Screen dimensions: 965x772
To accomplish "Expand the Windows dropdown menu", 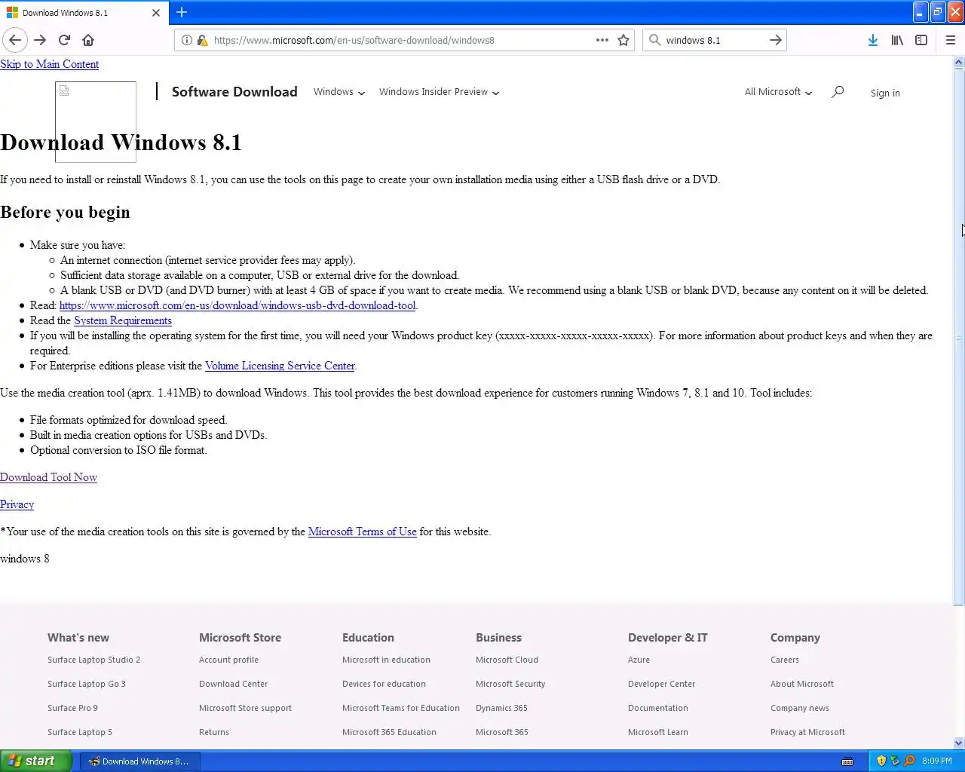I will pos(339,92).
